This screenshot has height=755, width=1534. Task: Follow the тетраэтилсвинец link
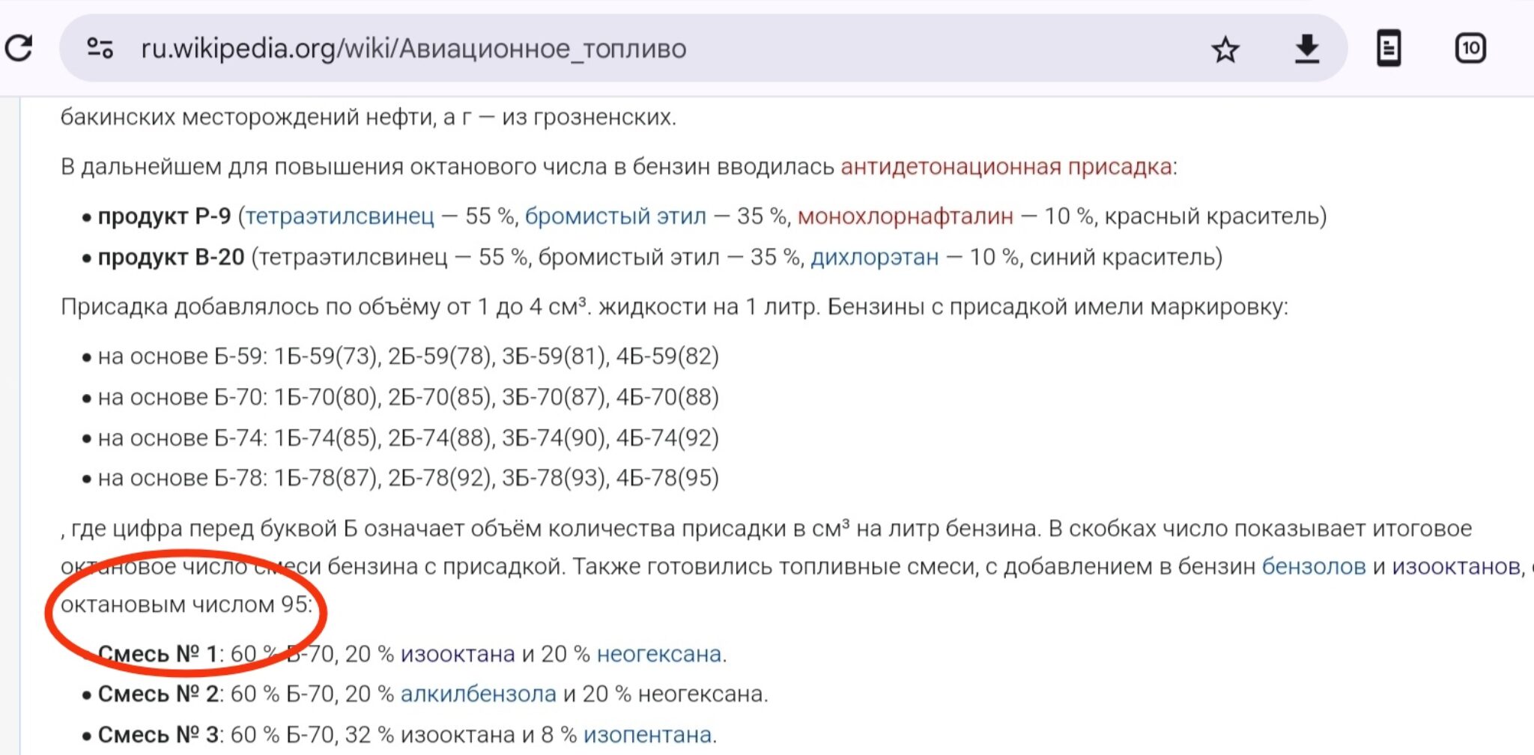pos(340,216)
